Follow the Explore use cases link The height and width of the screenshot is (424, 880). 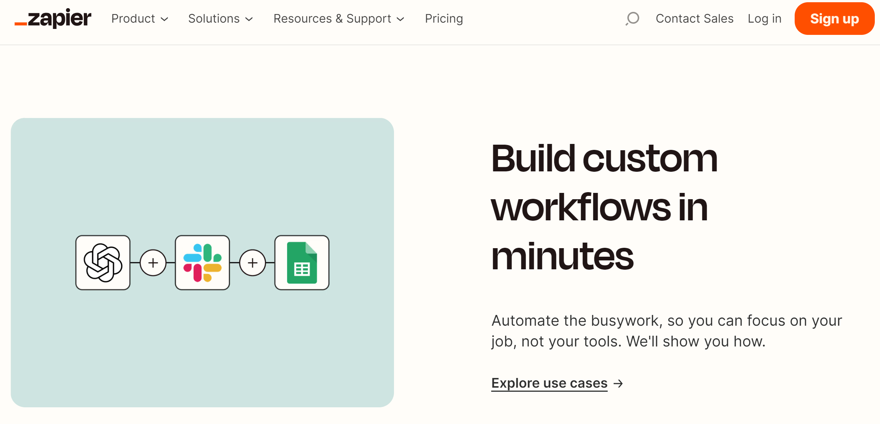coord(549,383)
